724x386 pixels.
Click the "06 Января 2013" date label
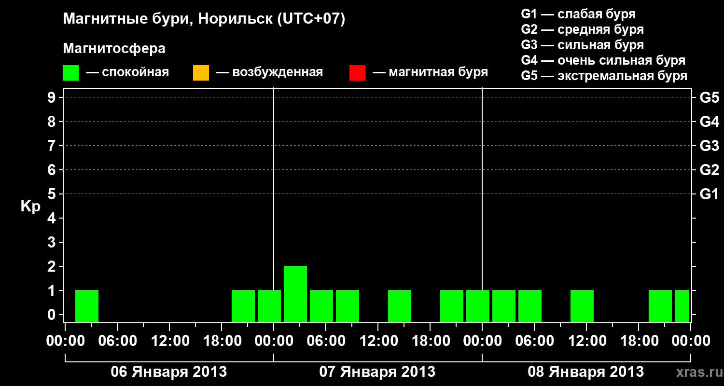[169, 372]
